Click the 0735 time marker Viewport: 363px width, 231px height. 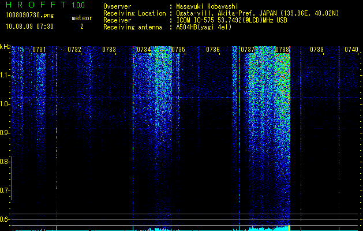point(178,50)
